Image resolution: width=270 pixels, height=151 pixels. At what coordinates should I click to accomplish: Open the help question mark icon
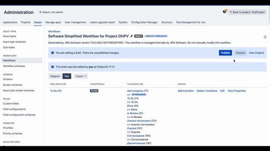point(265,37)
